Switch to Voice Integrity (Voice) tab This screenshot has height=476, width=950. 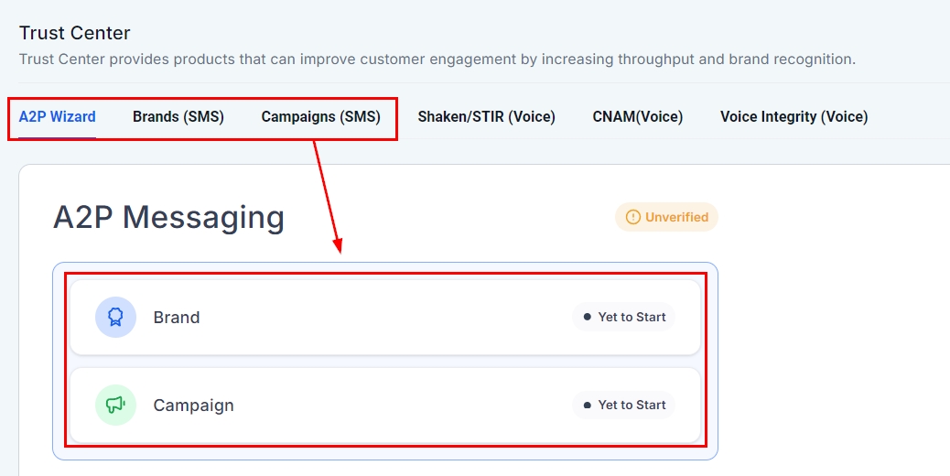(x=793, y=116)
